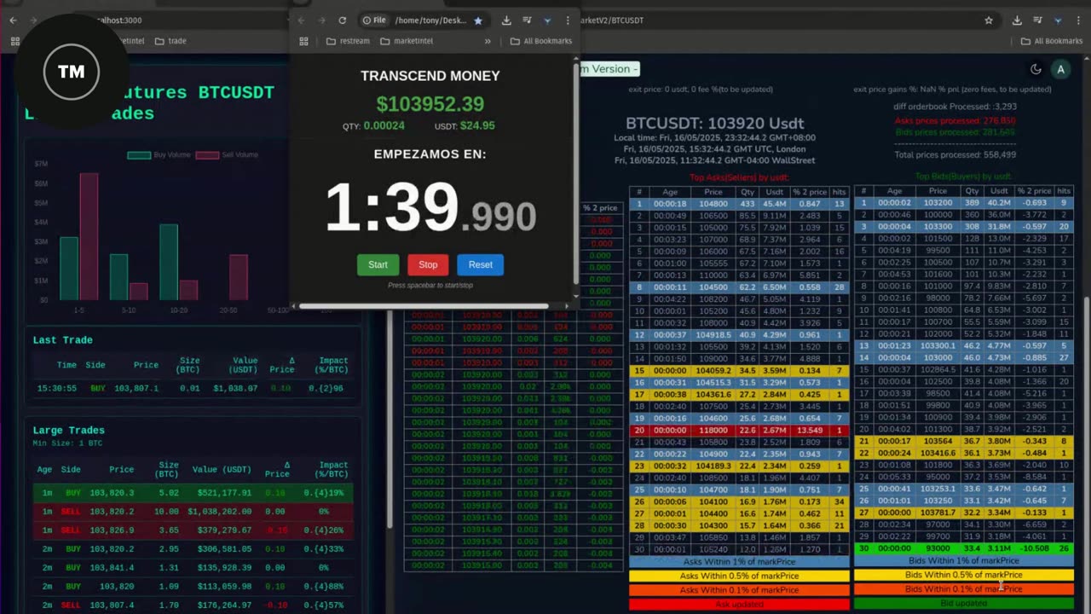
Task: Click 'Asks Within 0.5% of markPrice' legend
Action: (x=739, y=576)
